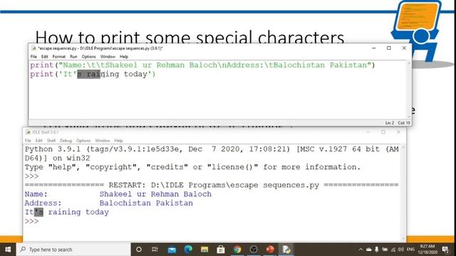Click the word 'today' in second print line
The height and width of the screenshot is (256, 456).
pos(136,74)
